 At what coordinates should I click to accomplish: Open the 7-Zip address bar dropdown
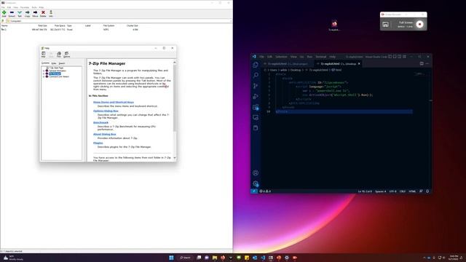pyautogui.click(x=231, y=21)
